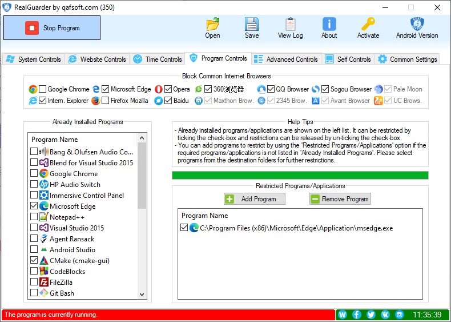The image size is (451, 322).
Task: Click the VK icon in status bar
Action: 385,315
